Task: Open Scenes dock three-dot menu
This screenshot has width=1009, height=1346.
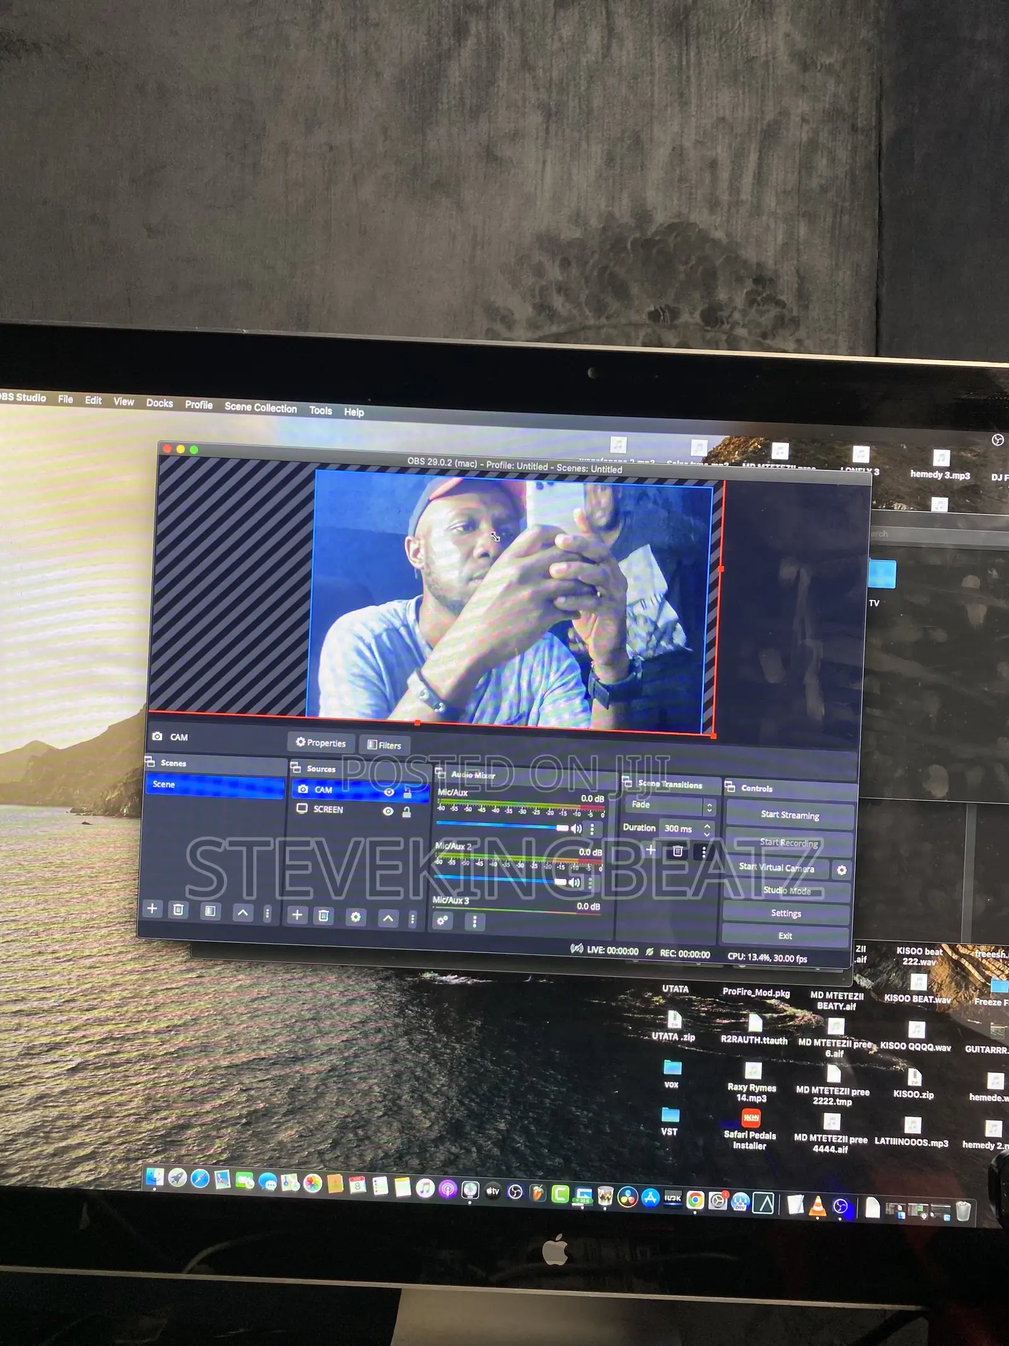Action: click(x=267, y=913)
